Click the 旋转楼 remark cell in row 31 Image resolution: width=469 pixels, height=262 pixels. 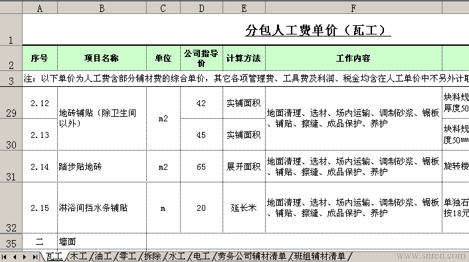tap(456, 166)
